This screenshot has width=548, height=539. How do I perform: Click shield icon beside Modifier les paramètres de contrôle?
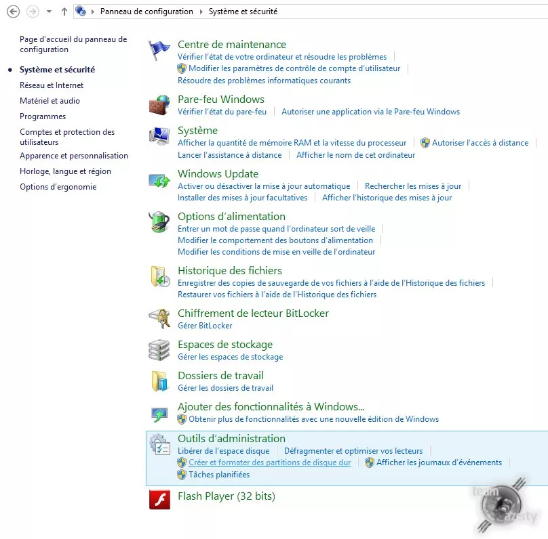(x=182, y=68)
